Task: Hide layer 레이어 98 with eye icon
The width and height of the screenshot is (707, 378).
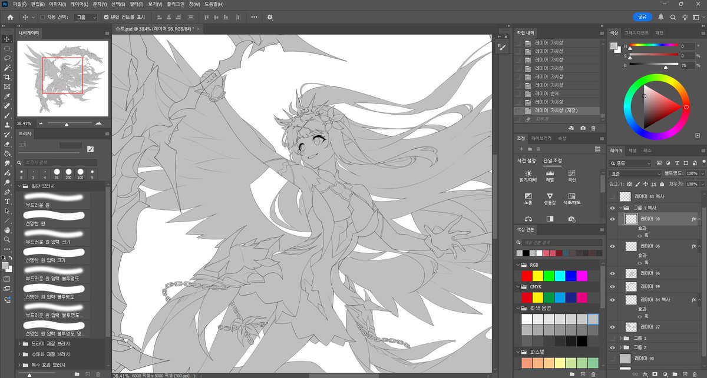Action: 613,219
